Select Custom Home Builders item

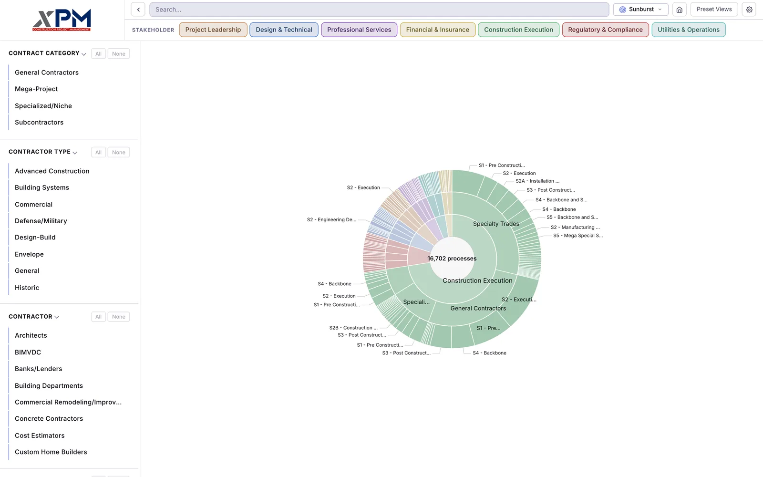(x=51, y=452)
